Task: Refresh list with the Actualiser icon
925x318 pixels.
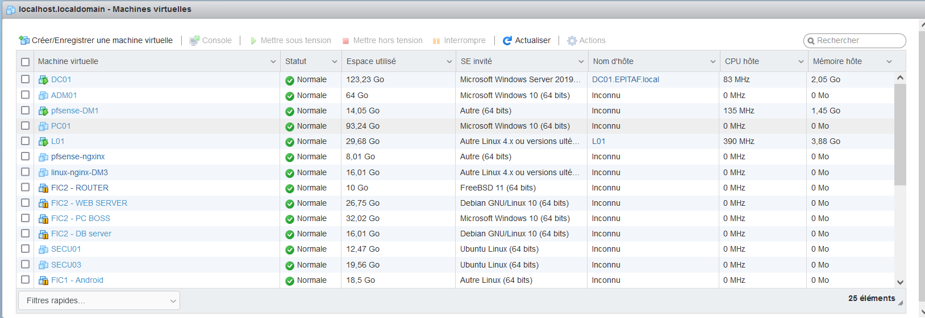Action: (507, 40)
